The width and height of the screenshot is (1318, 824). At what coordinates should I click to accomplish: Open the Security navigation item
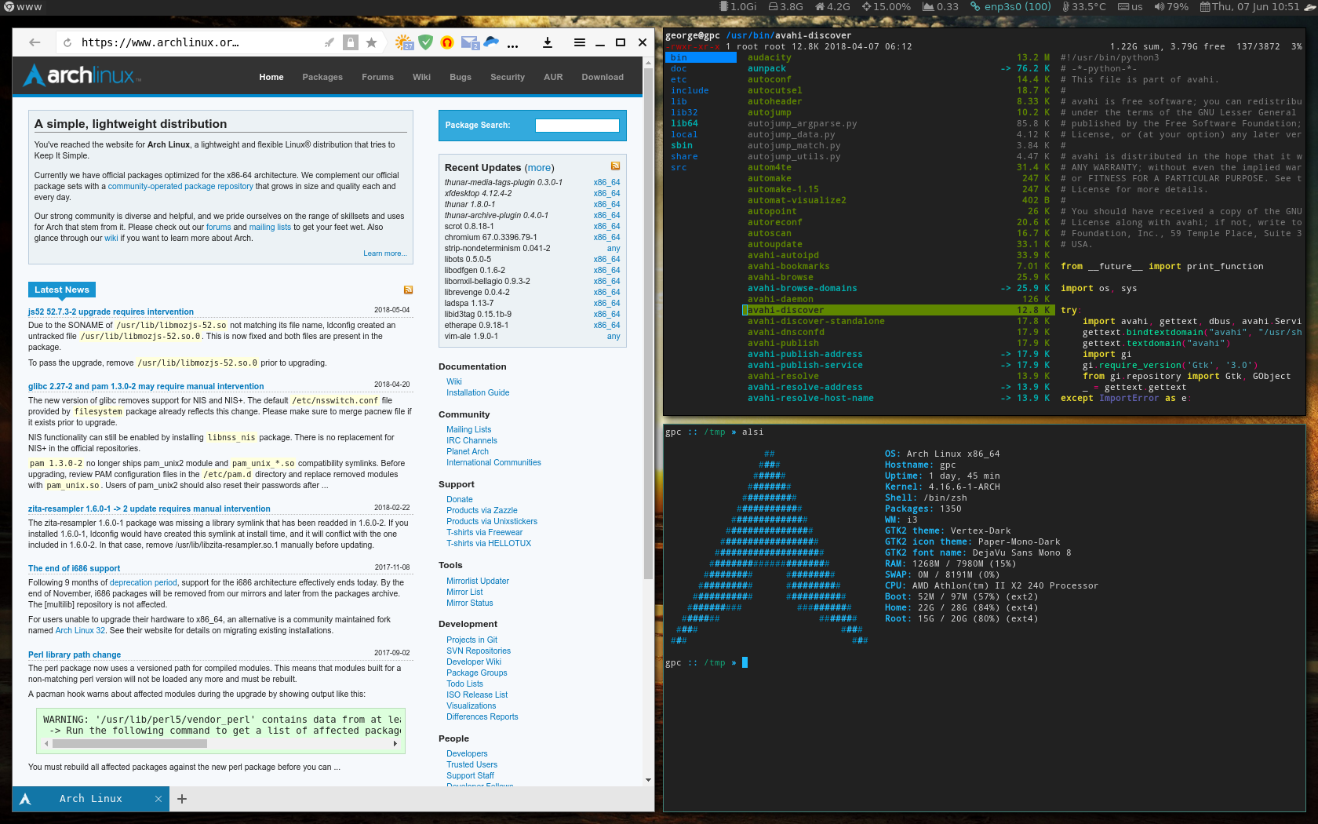pos(508,77)
